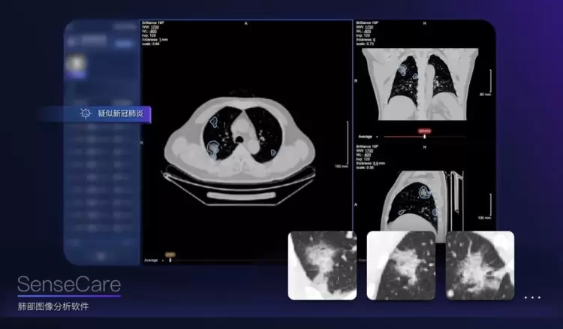
Task: Click the largest lesion contour in axial view
Action: tap(215, 149)
